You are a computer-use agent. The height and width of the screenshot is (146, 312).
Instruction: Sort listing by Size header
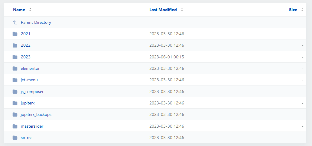[x=293, y=10]
